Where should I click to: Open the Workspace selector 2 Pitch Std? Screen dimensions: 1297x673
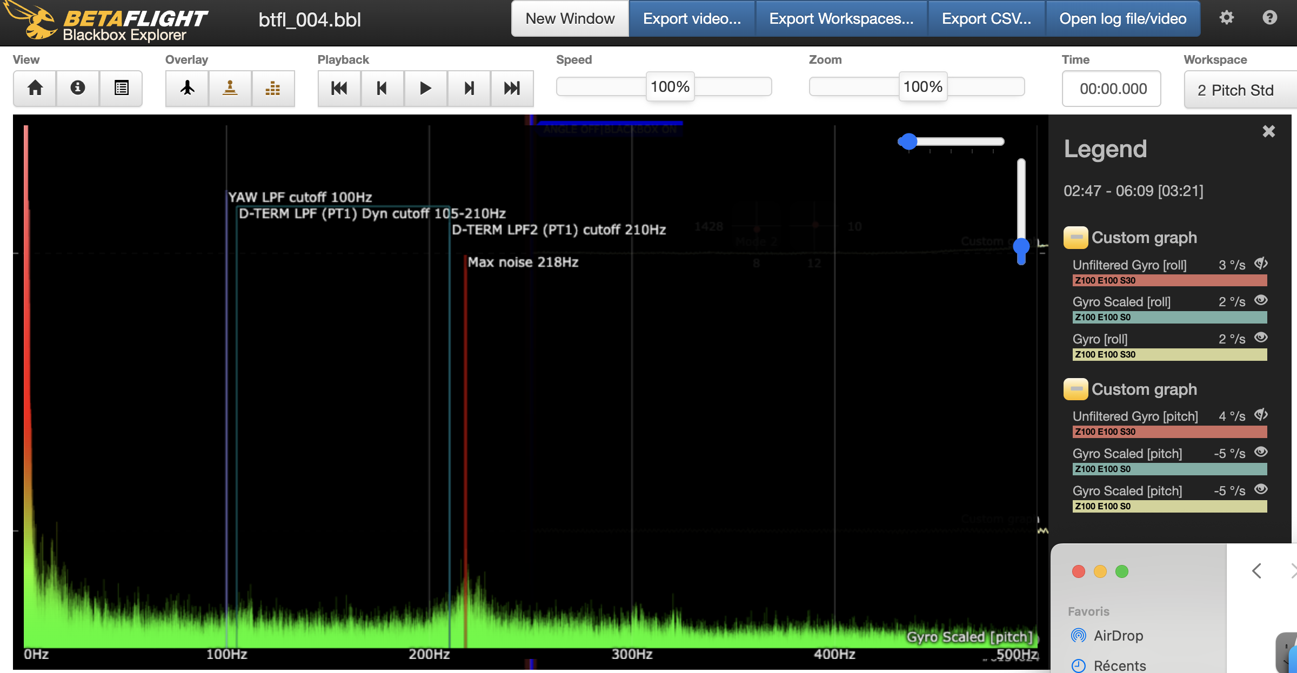coord(1238,90)
